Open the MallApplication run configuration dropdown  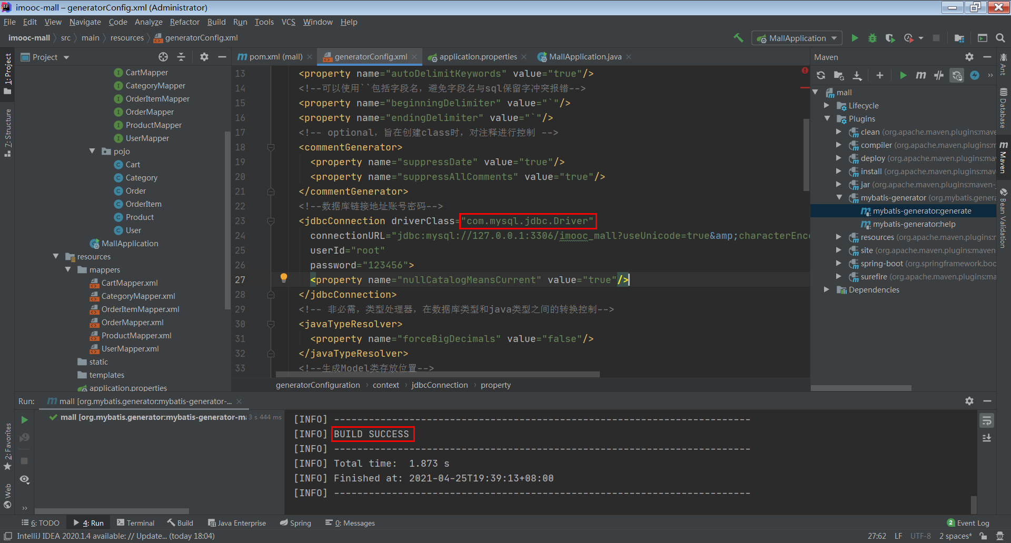point(797,38)
